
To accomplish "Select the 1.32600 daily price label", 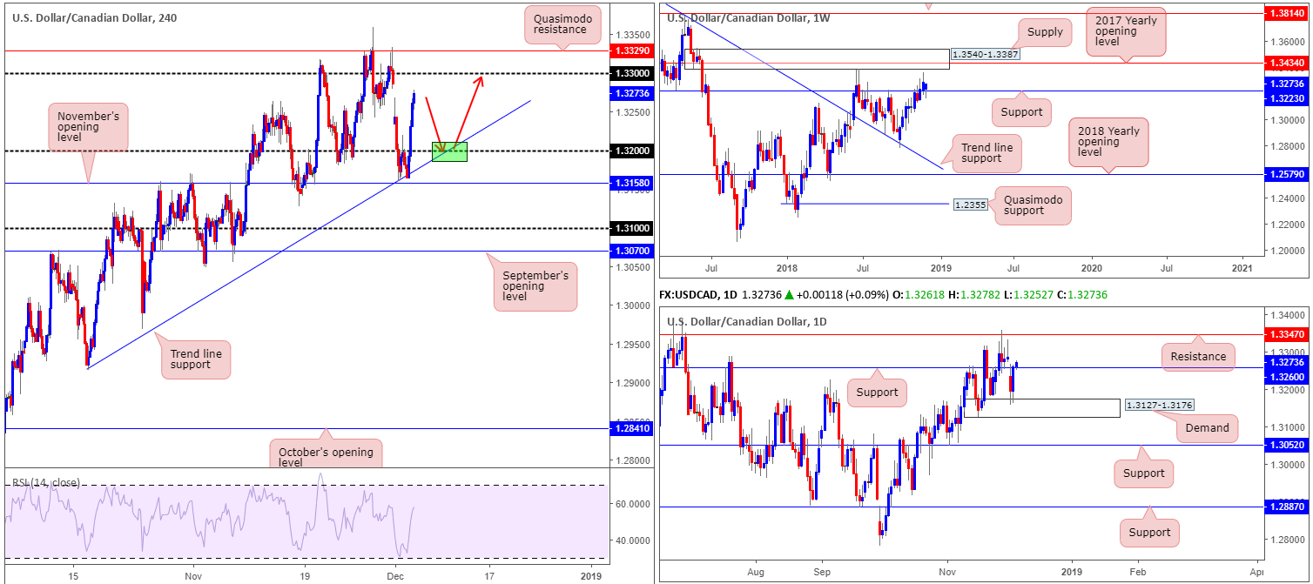I will 1287,377.
